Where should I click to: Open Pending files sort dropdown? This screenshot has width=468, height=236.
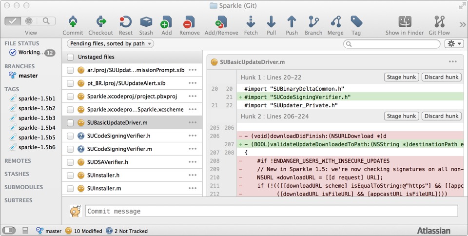coord(111,43)
